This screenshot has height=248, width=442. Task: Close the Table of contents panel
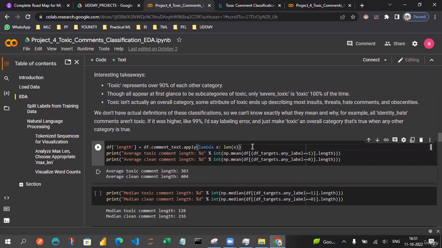[77, 62]
